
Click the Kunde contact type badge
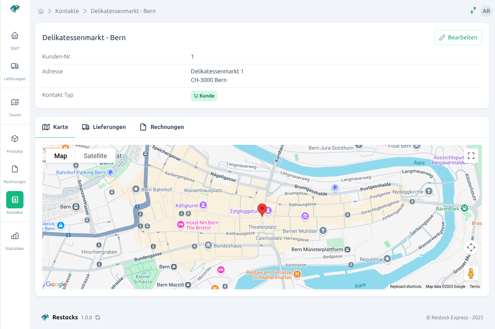pos(204,96)
